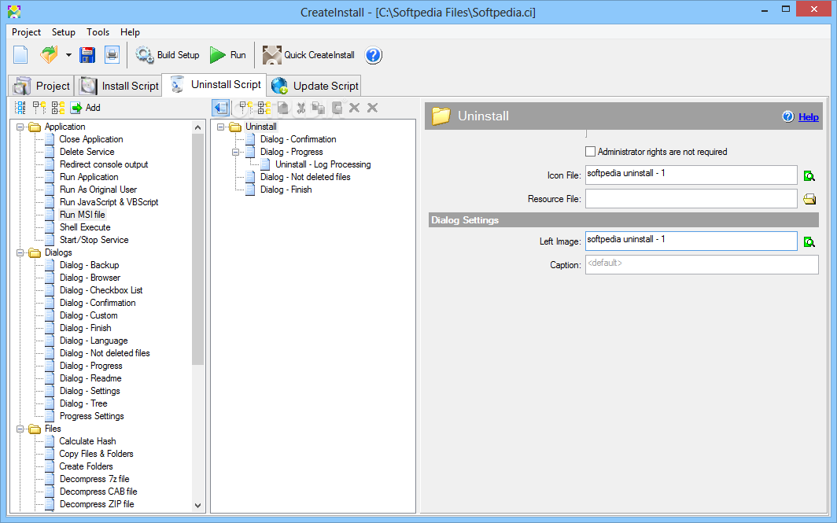The height and width of the screenshot is (523, 837).
Task: Create a new project with the blank page icon
Action: (x=20, y=55)
